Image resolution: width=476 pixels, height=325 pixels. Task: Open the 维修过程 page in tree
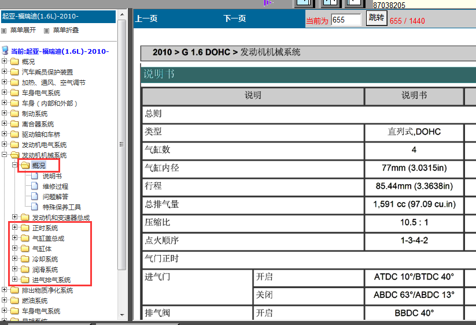point(56,186)
